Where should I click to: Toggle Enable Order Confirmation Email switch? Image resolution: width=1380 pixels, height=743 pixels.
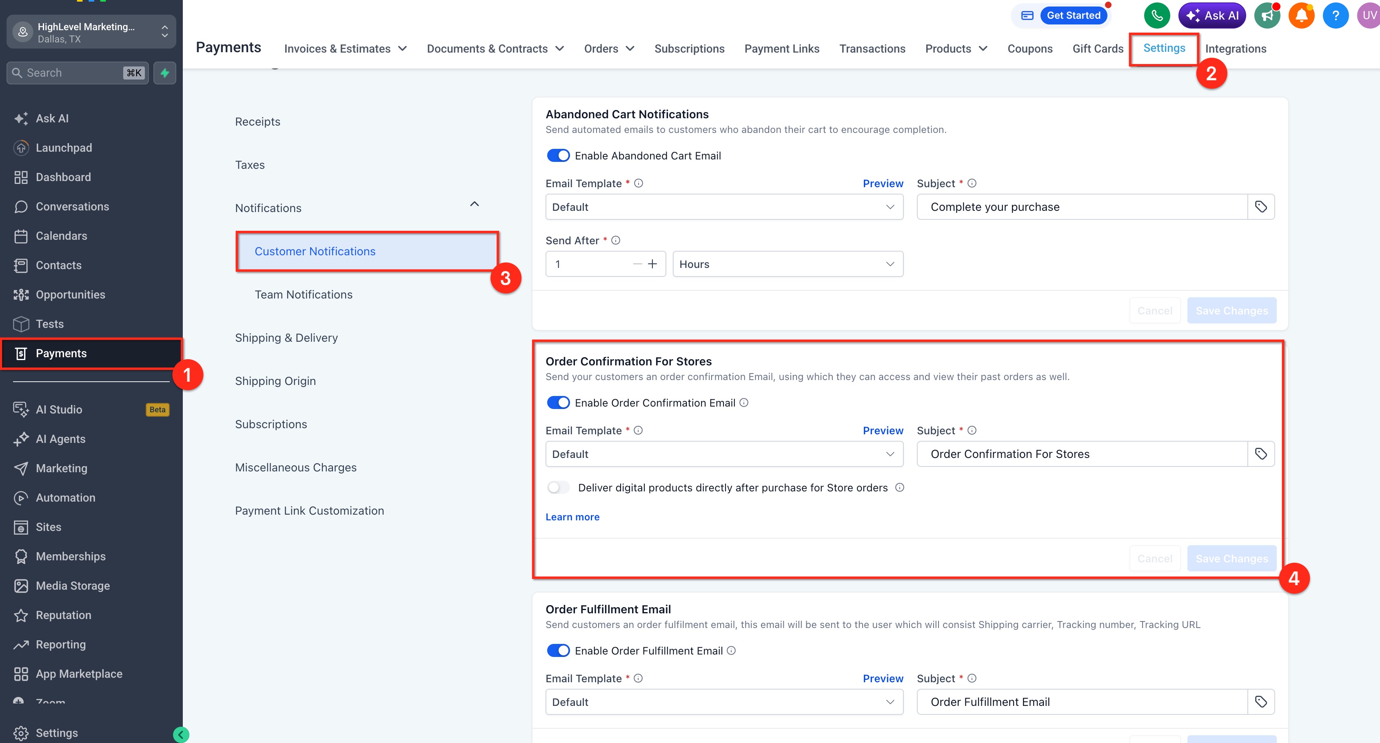pyautogui.click(x=558, y=403)
